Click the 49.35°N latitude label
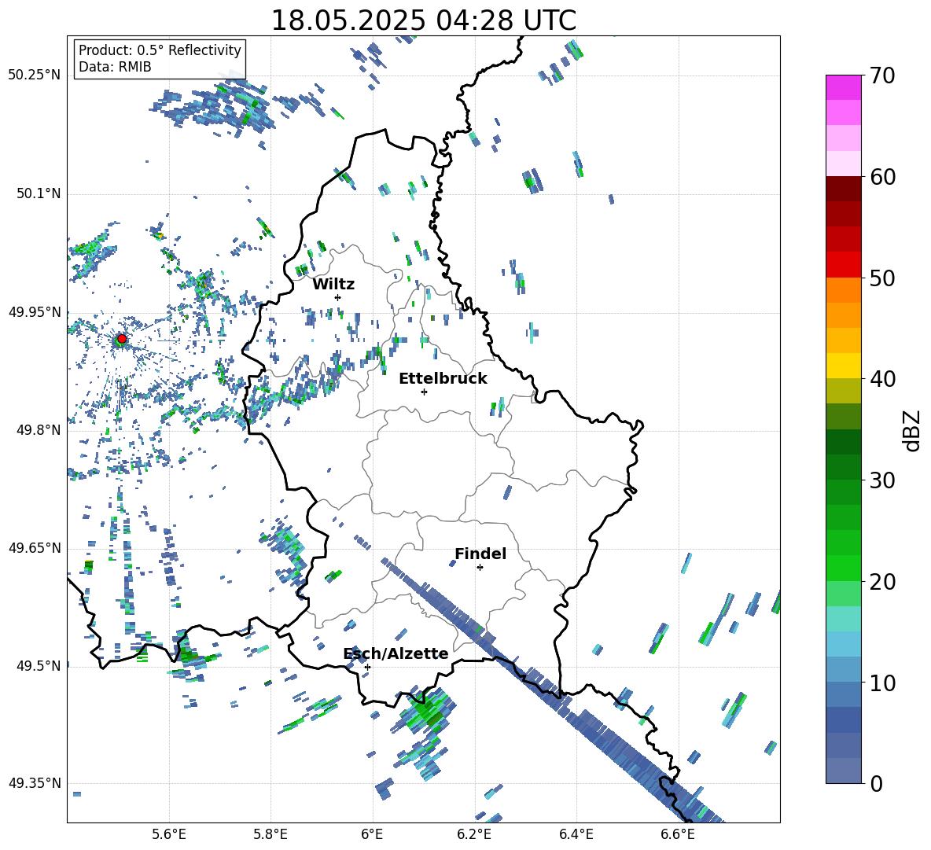The image size is (931, 850). click(x=35, y=783)
